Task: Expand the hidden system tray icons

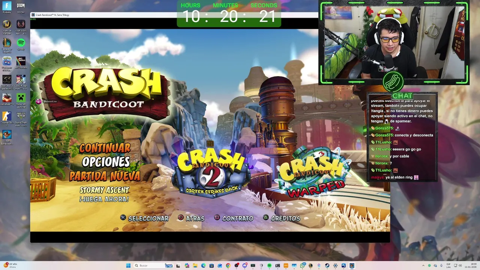Action: pyautogui.click(x=423, y=265)
